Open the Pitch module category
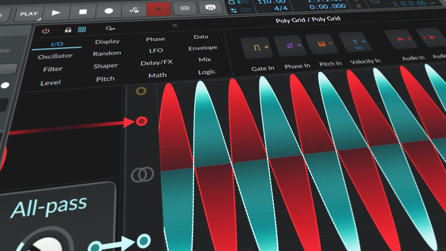This screenshot has width=446, height=251. coord(105,79)
